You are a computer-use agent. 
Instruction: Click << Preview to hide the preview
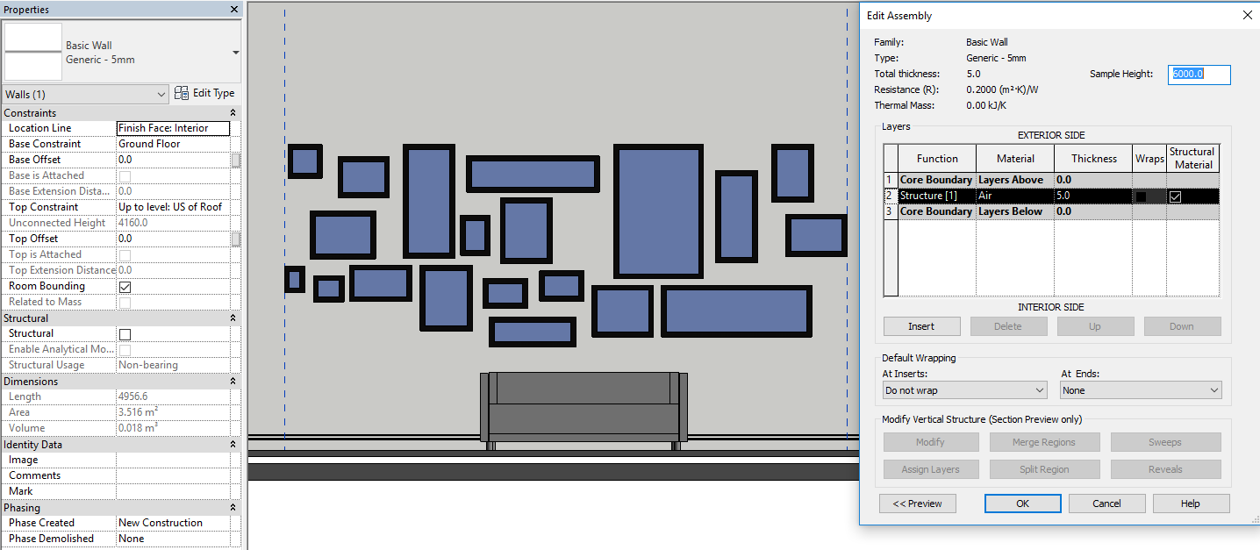tap(917, 503)
